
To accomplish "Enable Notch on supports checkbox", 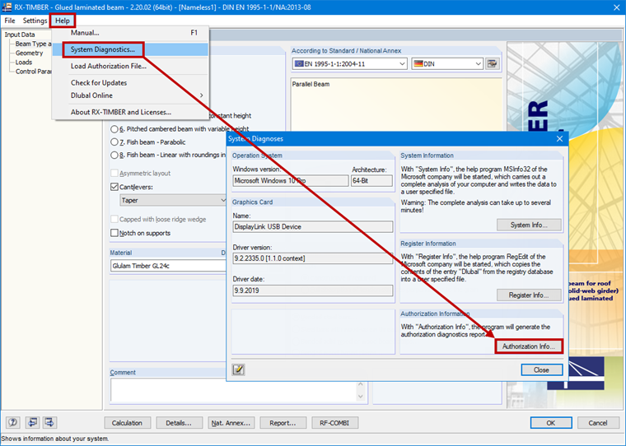I will (114, 233).
